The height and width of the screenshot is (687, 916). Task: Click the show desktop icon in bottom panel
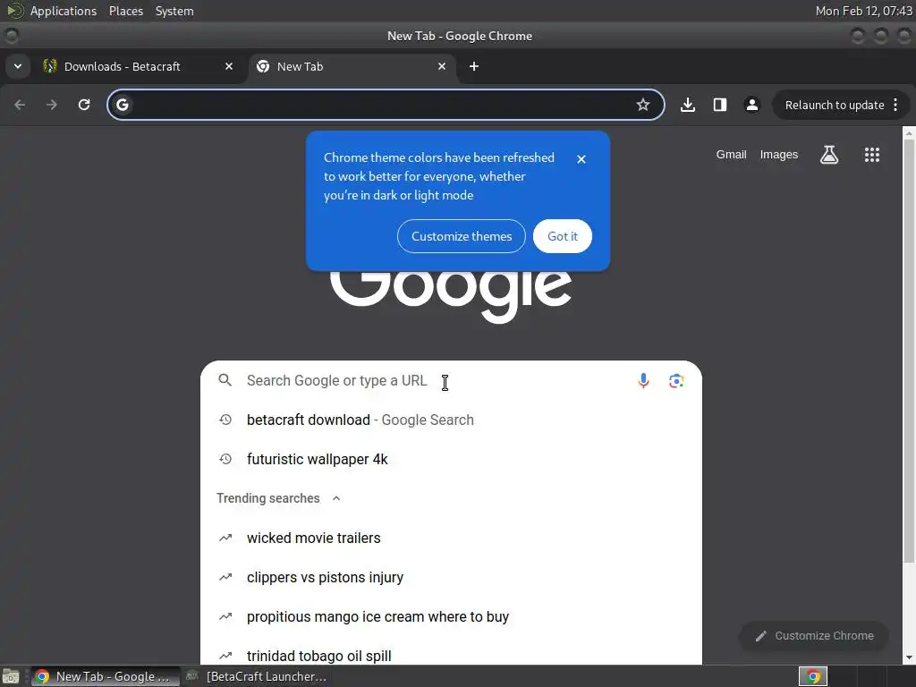click(11, 676)
